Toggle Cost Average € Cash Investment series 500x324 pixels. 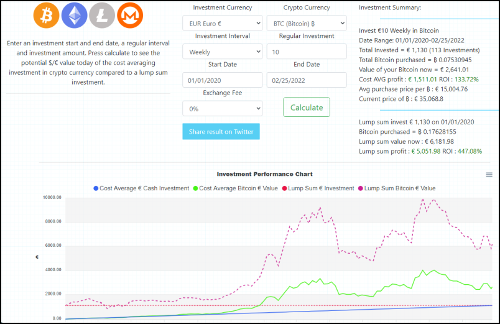click(x=141, y=188)
